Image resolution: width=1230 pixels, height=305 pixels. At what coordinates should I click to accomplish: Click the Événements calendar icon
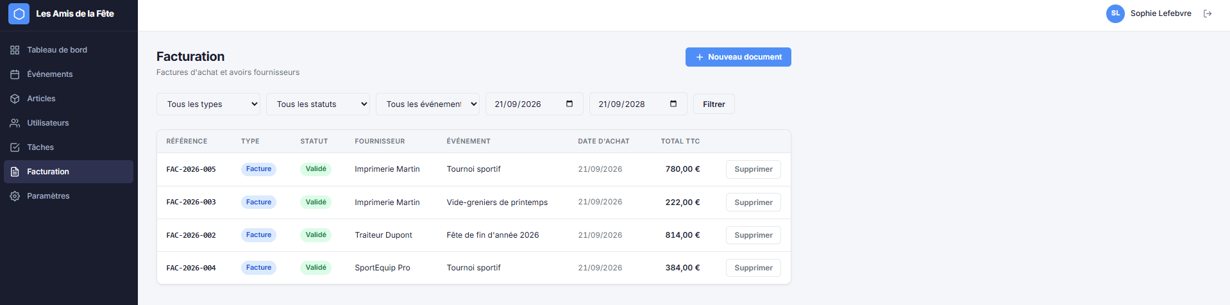click(15, 74)
